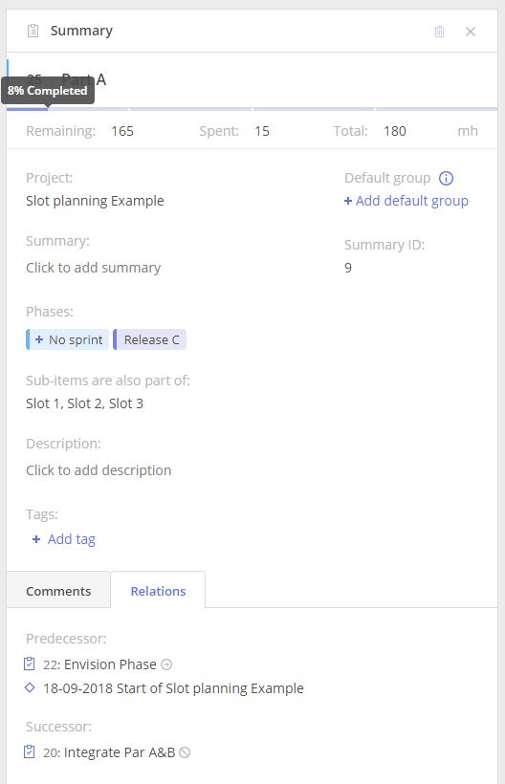Image resolution: width=505 pixels, height=784 pixels.
Task: Click the Release C phase chip
Action: (x=150, y=339)
